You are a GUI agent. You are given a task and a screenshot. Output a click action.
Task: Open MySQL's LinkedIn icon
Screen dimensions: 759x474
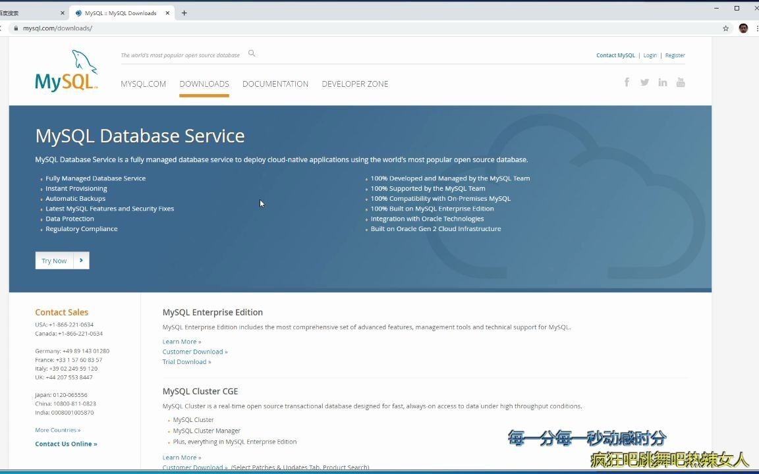(x=662, y=82)
